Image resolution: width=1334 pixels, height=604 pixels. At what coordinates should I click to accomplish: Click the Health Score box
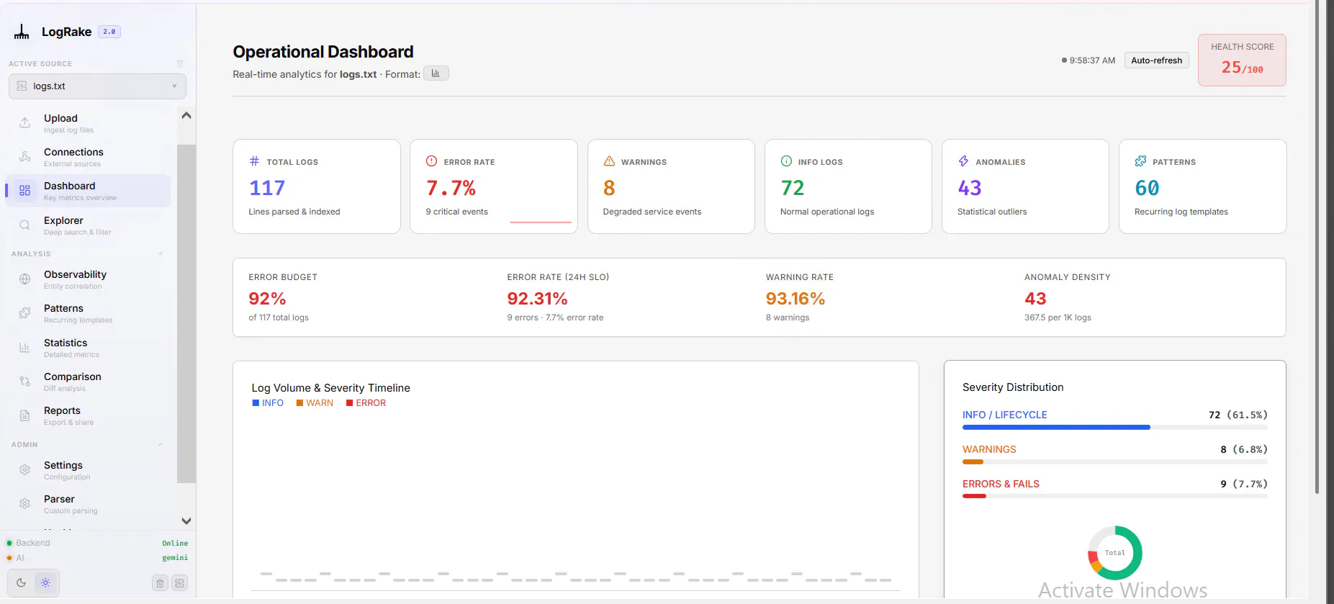click(x=1242, y=60)
